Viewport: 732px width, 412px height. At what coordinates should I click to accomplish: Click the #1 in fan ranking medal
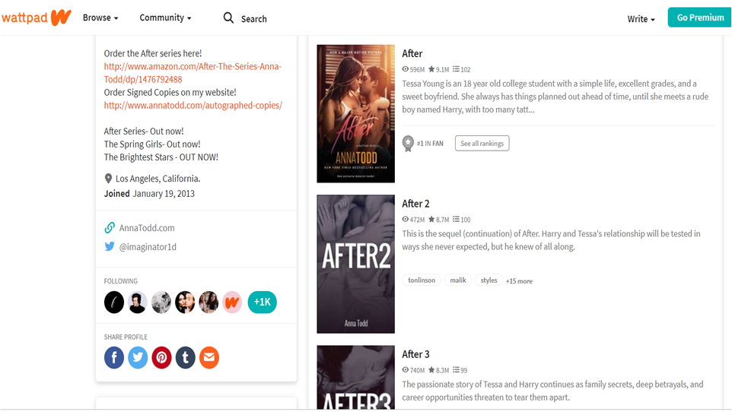[x=408, y=144]
